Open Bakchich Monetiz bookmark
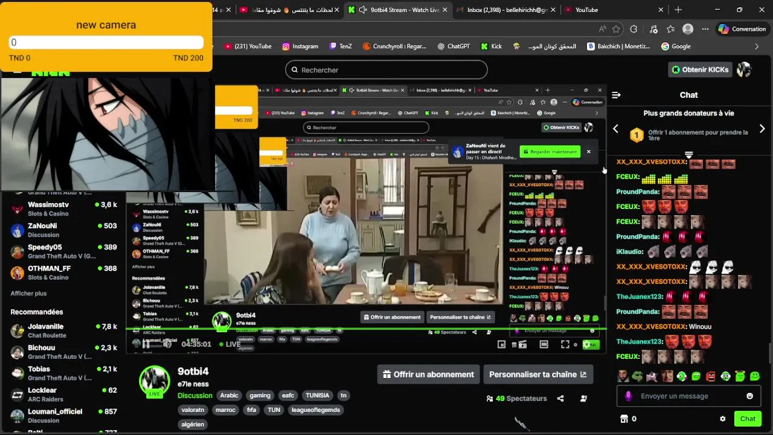 click(x=618, y=47)
